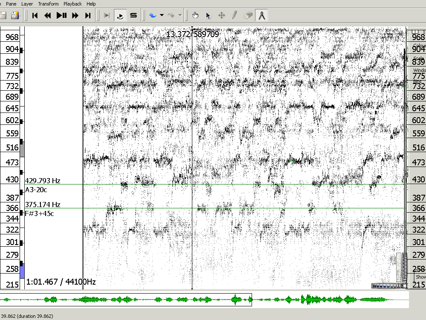426x320 pixels.
Task: Toggle Play/Pause playback
Action: pos(61,16)
